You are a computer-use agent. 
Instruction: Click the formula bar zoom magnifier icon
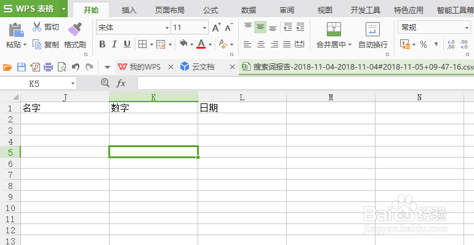tap(105, 83)
